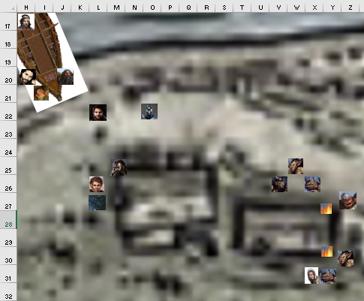Click column O header
The width and height of the screenshot is (364, 301).
[152, 8]
